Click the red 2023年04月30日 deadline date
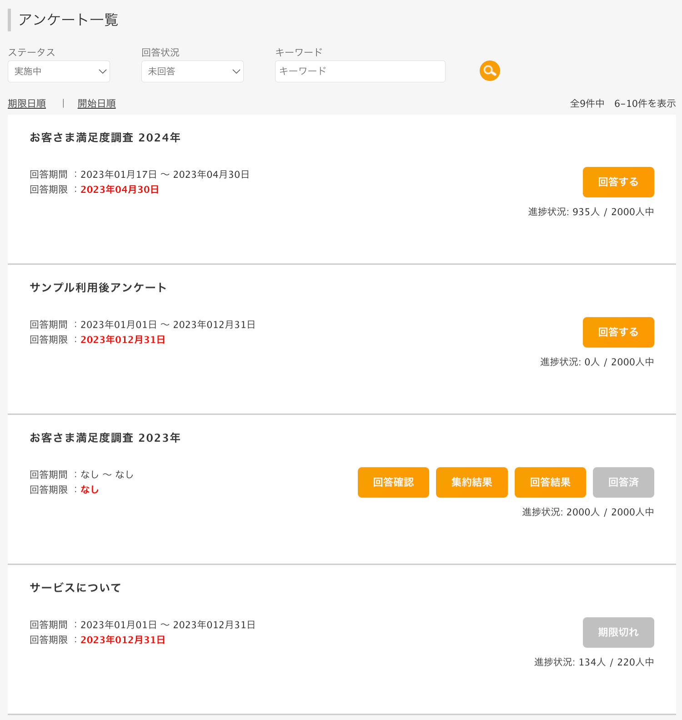Image resolution: width=682 pixels, height=720 pixels. 120,190
